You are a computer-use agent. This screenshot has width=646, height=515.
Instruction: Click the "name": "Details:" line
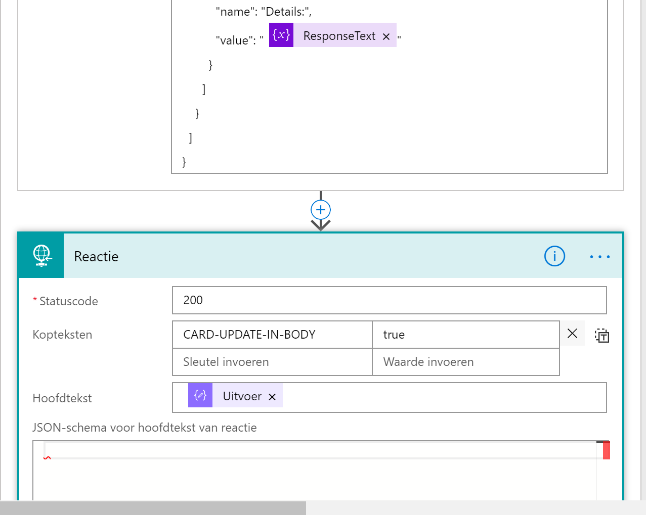[x=264, y=12]
